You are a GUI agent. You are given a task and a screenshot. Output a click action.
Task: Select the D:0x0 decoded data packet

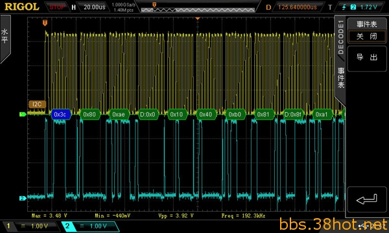pos(148,114)
